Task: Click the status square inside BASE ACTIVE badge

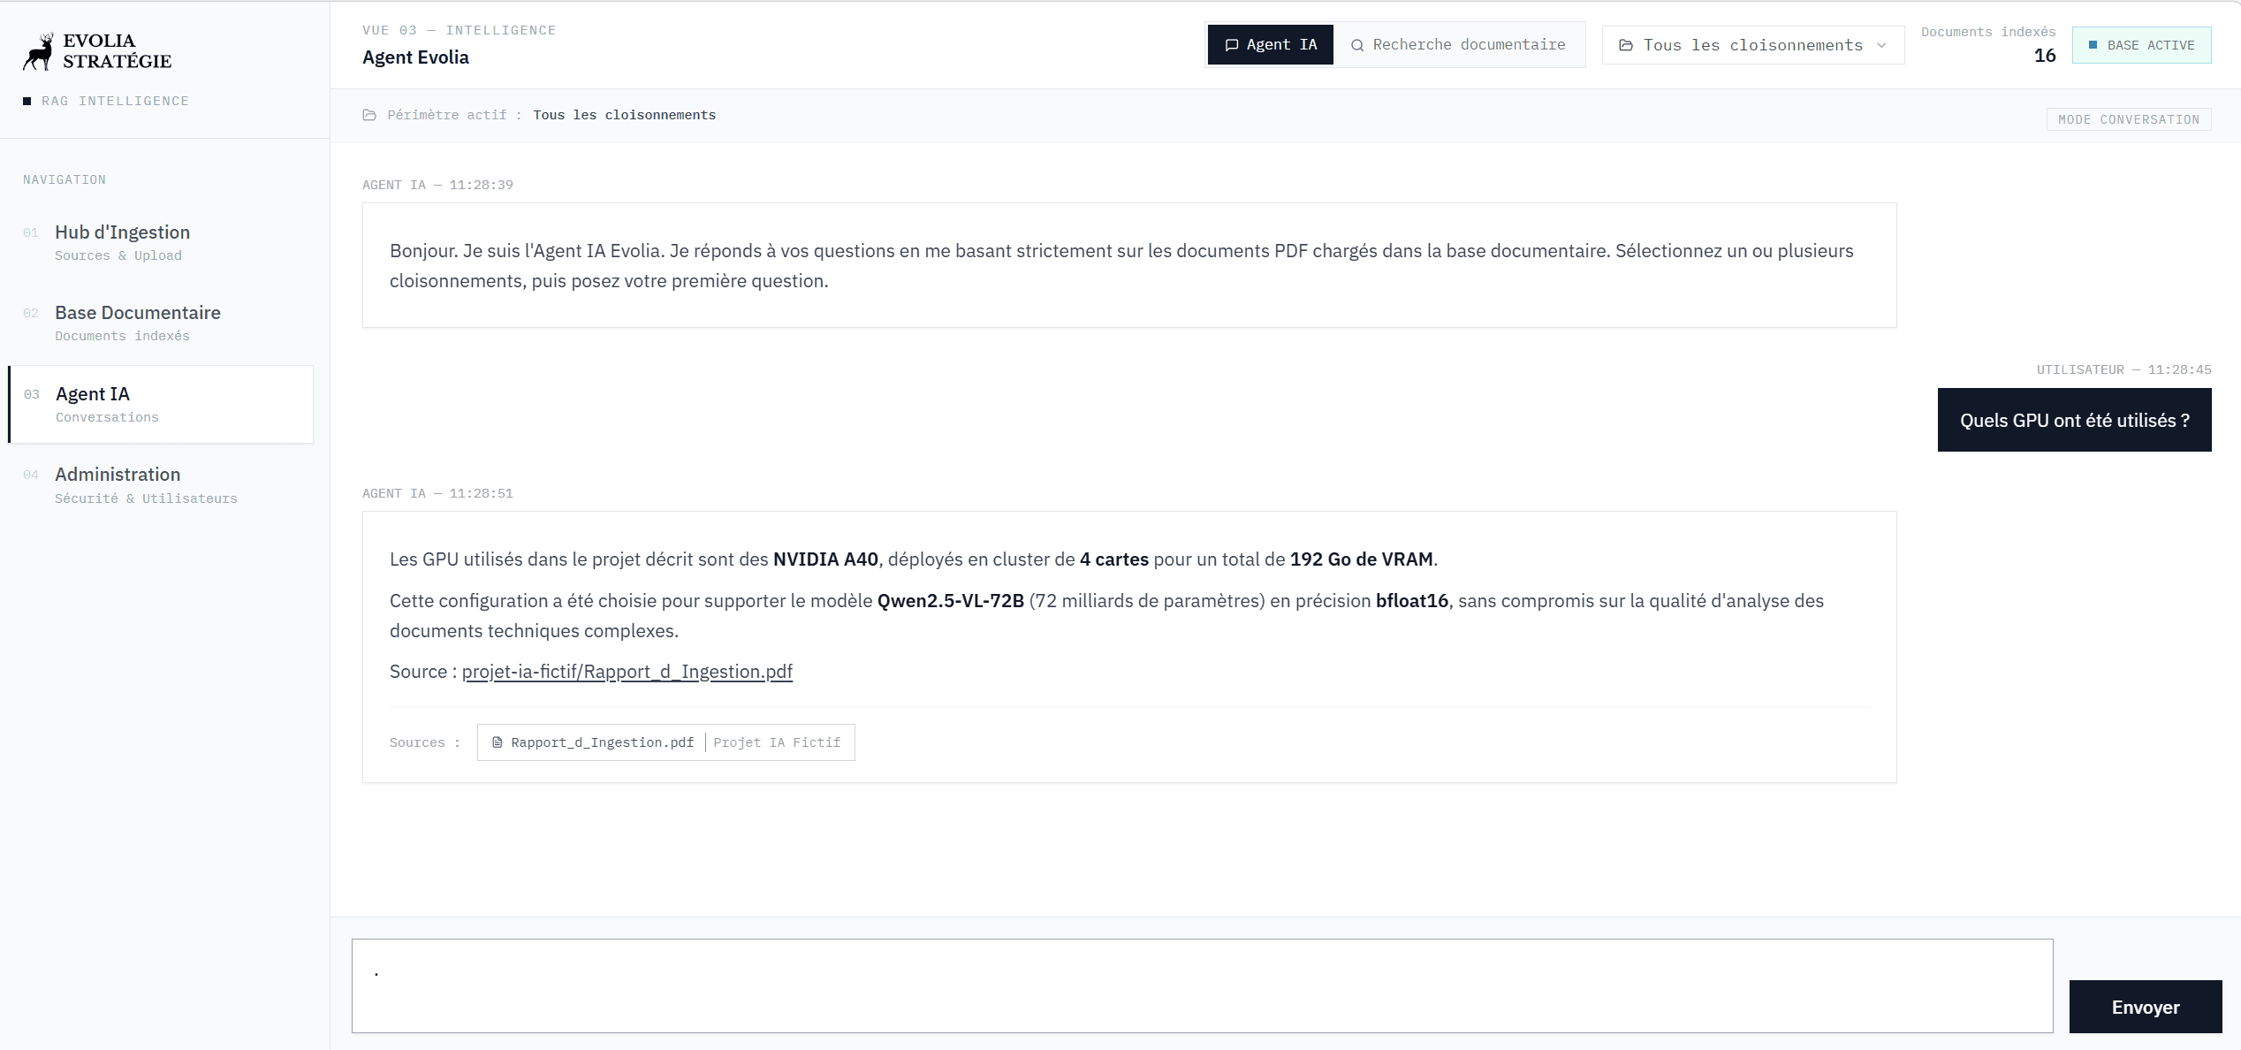Action: click(2092, 44)
